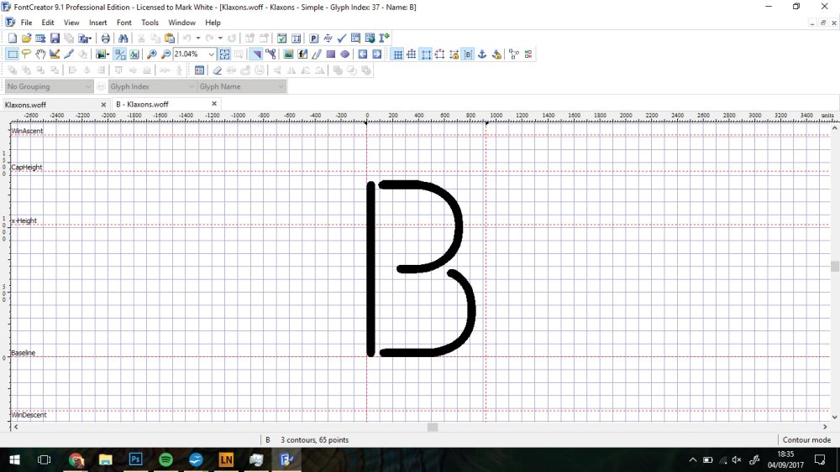Toggle point mode node icon
Image resolution: width=840 pixels, height=472 pixels.
271,54
